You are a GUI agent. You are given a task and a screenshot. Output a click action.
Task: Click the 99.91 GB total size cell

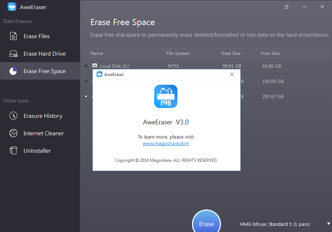231,66
